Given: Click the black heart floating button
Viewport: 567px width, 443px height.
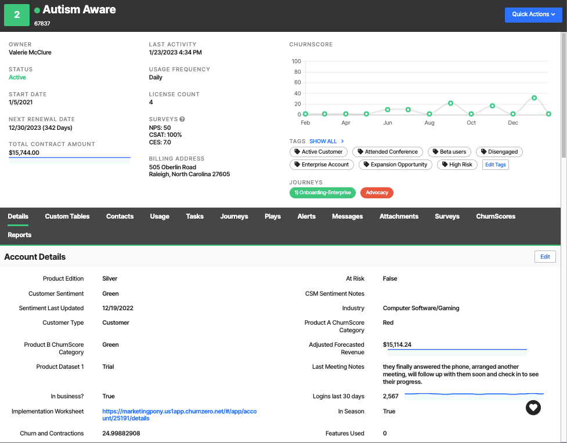Looking at the screenshot, I should point(533,408).
